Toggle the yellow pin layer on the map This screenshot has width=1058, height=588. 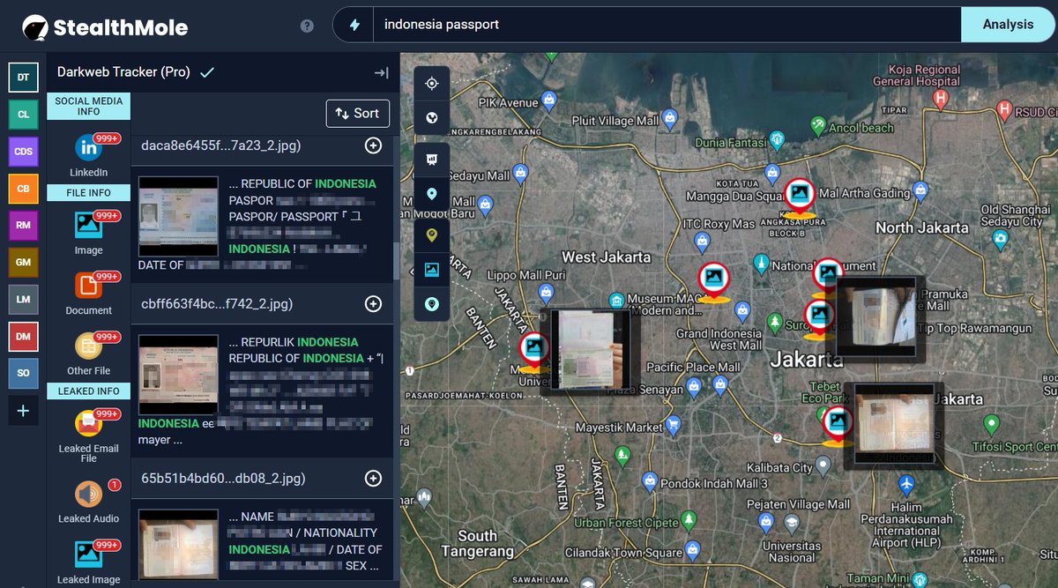coord(431,235)
